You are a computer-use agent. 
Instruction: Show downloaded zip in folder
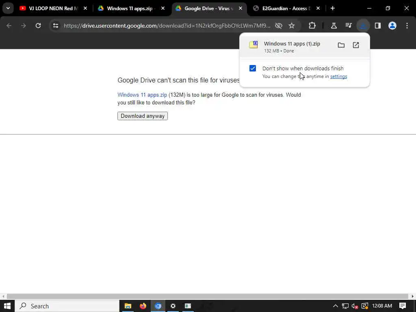pos(341,45)
